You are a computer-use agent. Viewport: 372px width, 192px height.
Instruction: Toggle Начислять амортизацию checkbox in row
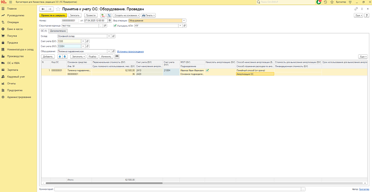point(207,70)
